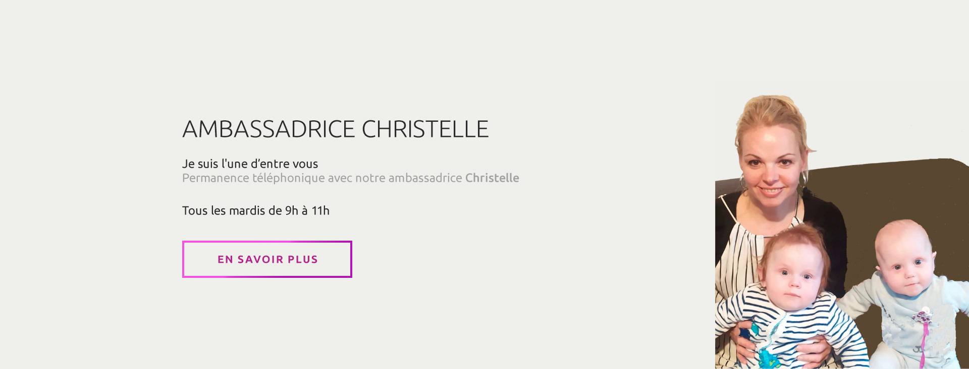The height and width of the screenshot is (369, 969).
Task: Select the "Je suis l'une d'entre vous" tagline
Action: point(250,164)
